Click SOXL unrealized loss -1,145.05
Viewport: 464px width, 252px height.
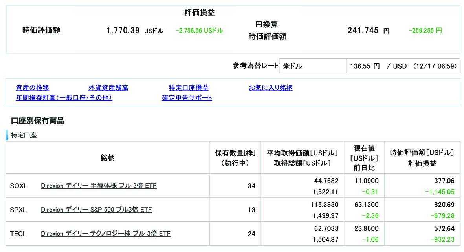(440, 192)
